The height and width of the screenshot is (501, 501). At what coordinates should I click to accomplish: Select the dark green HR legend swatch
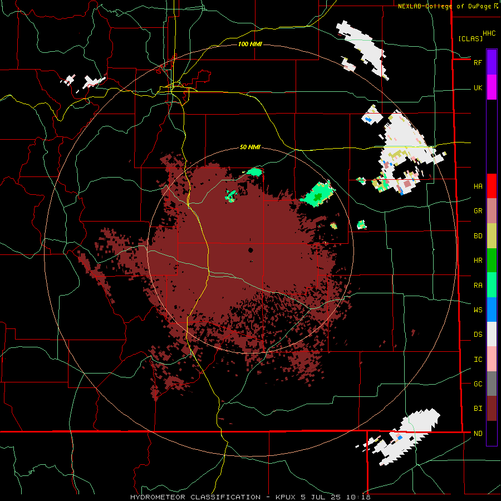(492, 261)
